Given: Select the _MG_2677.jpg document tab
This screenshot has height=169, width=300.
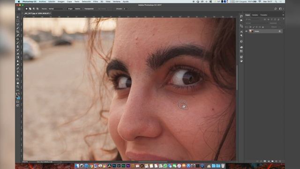Looking at the screenshot, I should pos(37,14).
